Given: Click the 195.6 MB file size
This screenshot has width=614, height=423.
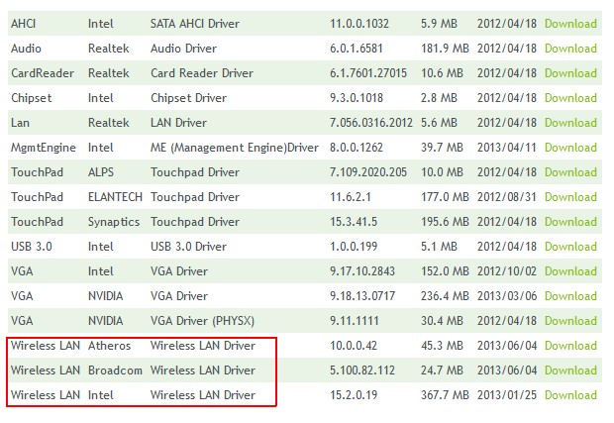Looking at the screenshot, I should pyautogui.click(x=445, y=221).
